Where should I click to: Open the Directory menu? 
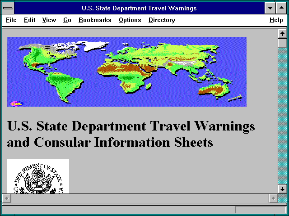162,20
